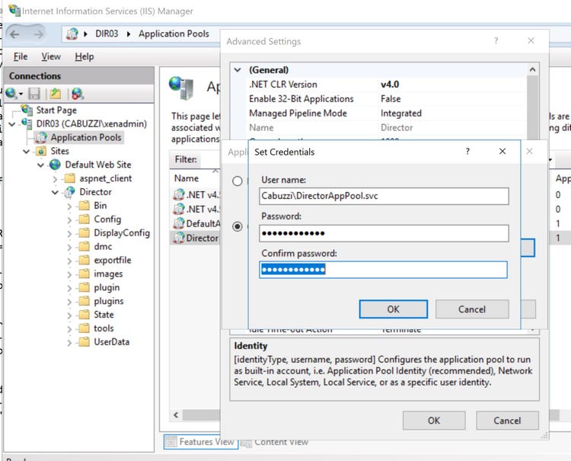Collapse the (General) settings section

pyautogui.click(x=238, y=69)
